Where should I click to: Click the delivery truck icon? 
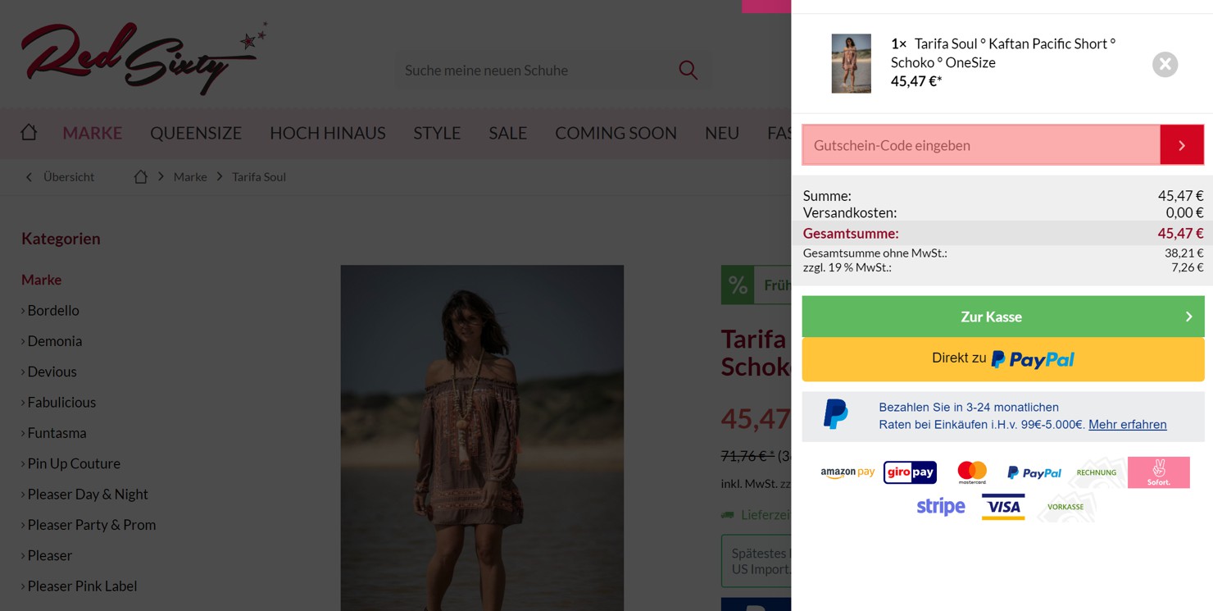pos(727,515)
